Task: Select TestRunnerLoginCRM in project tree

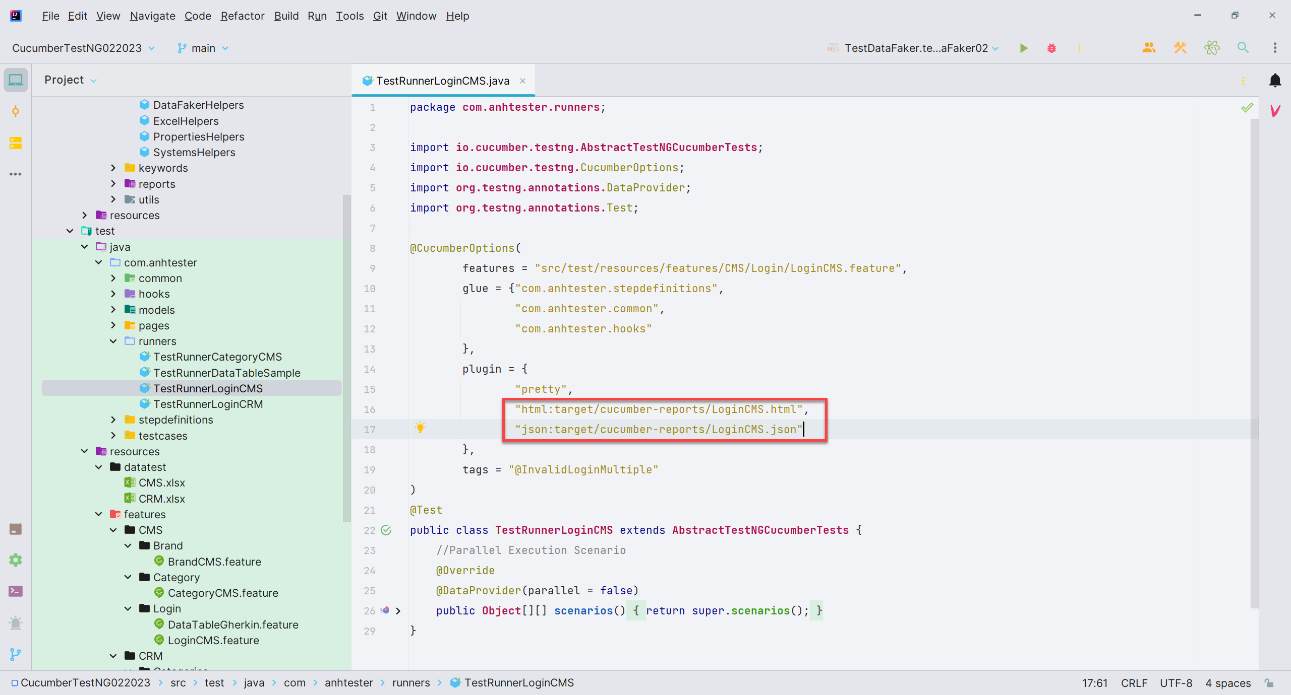Action: pos(208,404)
